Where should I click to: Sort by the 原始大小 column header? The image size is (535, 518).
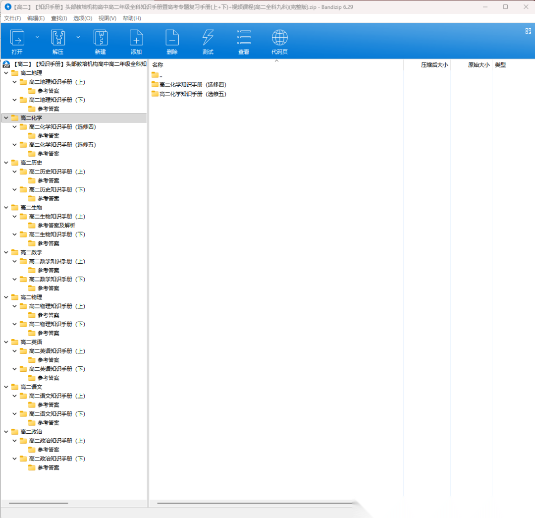[479, 65]
